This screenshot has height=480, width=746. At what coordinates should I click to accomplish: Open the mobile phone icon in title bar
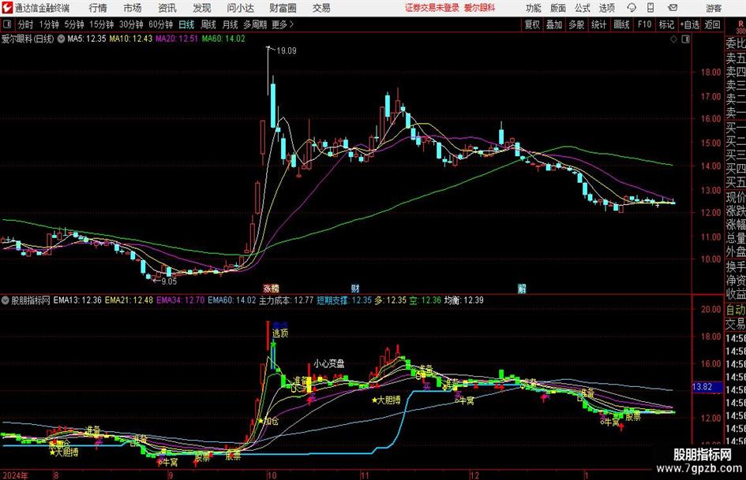pos(650,8)
